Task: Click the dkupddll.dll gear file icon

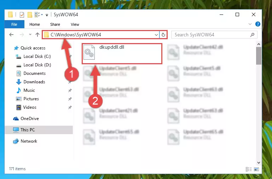Action: point(89,52)
